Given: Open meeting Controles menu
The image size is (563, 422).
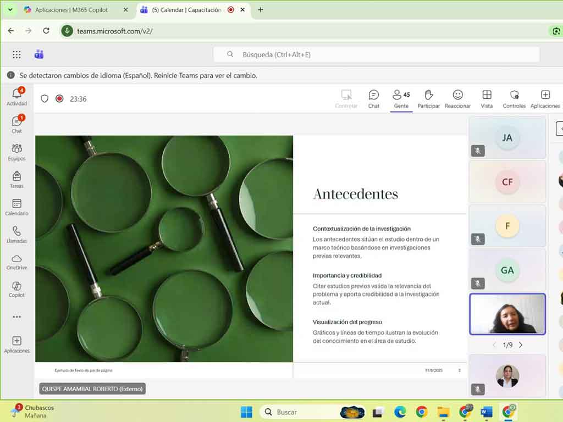Looking at the screenshot, I should [514, 99].
